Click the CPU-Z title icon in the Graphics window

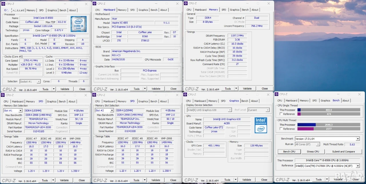tap(185, 95)
